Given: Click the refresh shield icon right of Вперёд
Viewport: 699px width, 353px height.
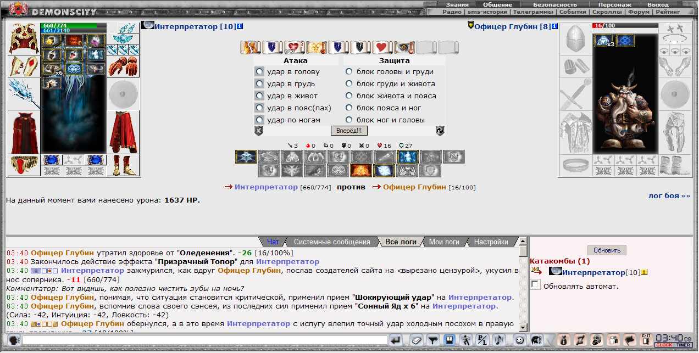Looking at the screenshot, I should point(440,131).
